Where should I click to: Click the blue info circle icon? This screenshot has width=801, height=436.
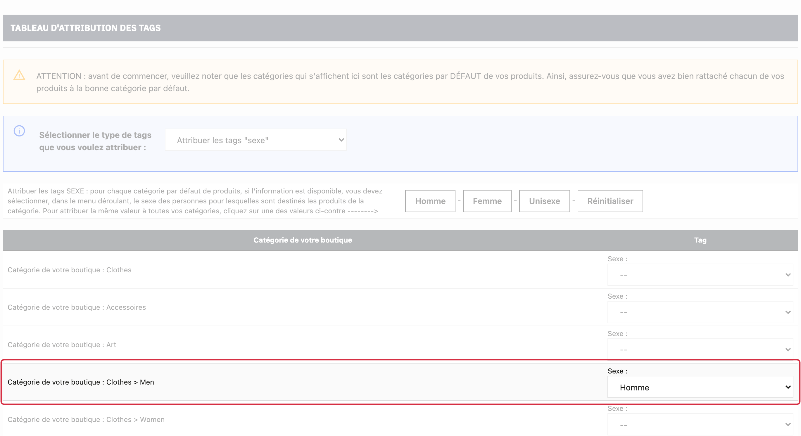click(x=19, y=131)
